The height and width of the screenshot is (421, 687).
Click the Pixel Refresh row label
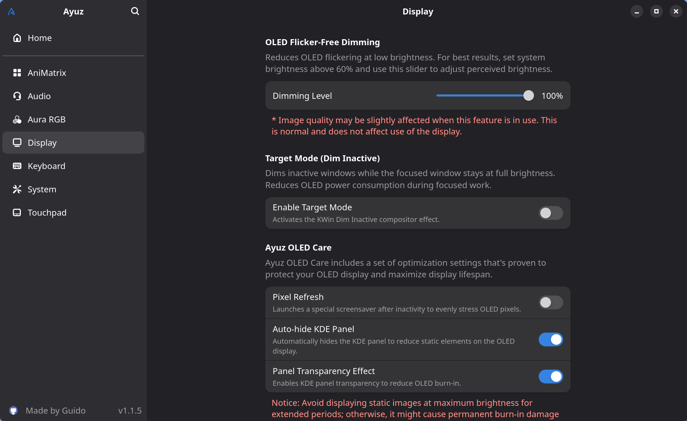point(298,297)
